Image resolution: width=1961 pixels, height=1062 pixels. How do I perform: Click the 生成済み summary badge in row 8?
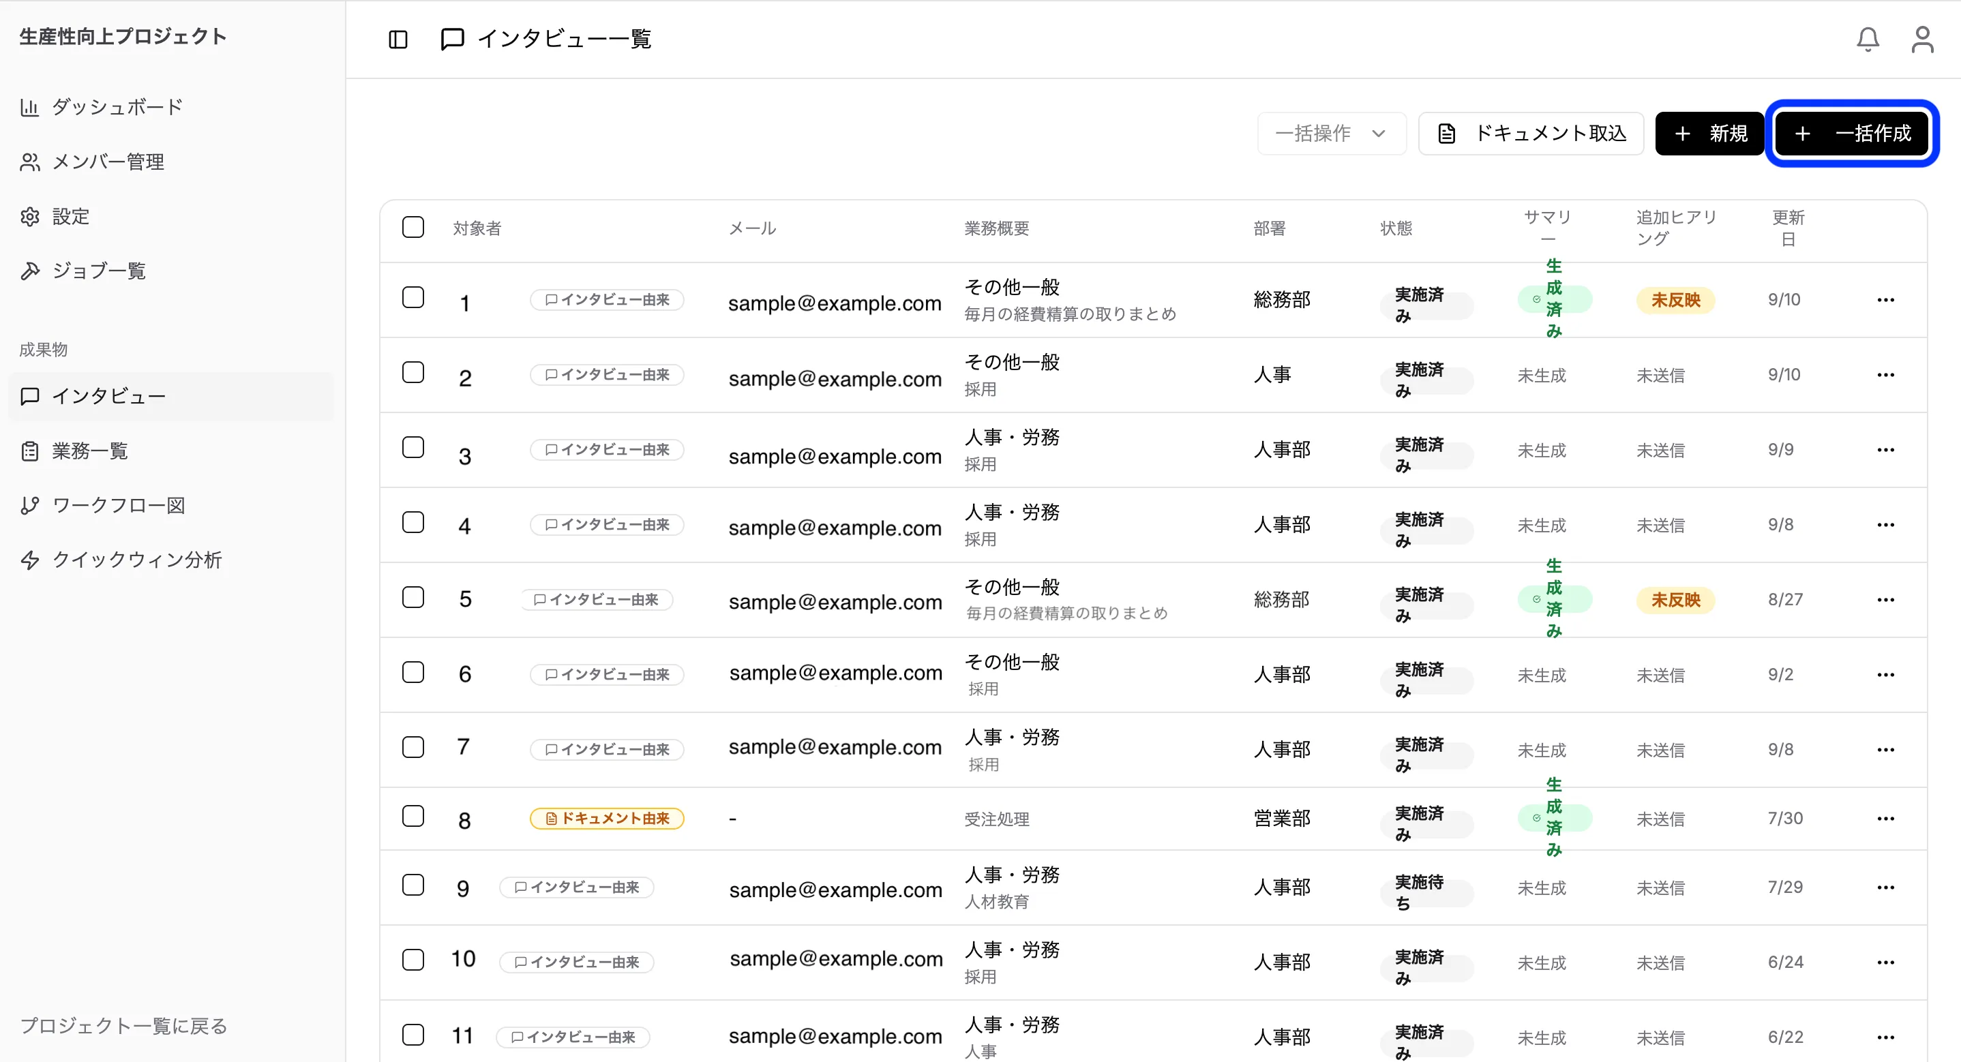(x=1554, y=817)
